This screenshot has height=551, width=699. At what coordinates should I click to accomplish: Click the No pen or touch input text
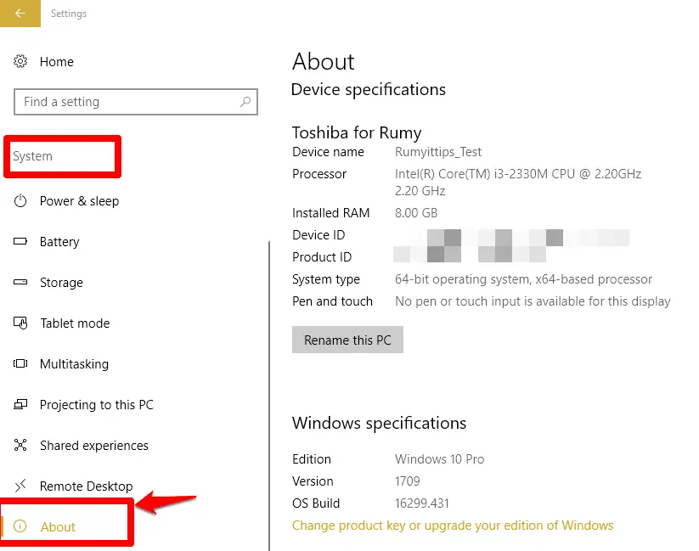click(x=533, y=301)
